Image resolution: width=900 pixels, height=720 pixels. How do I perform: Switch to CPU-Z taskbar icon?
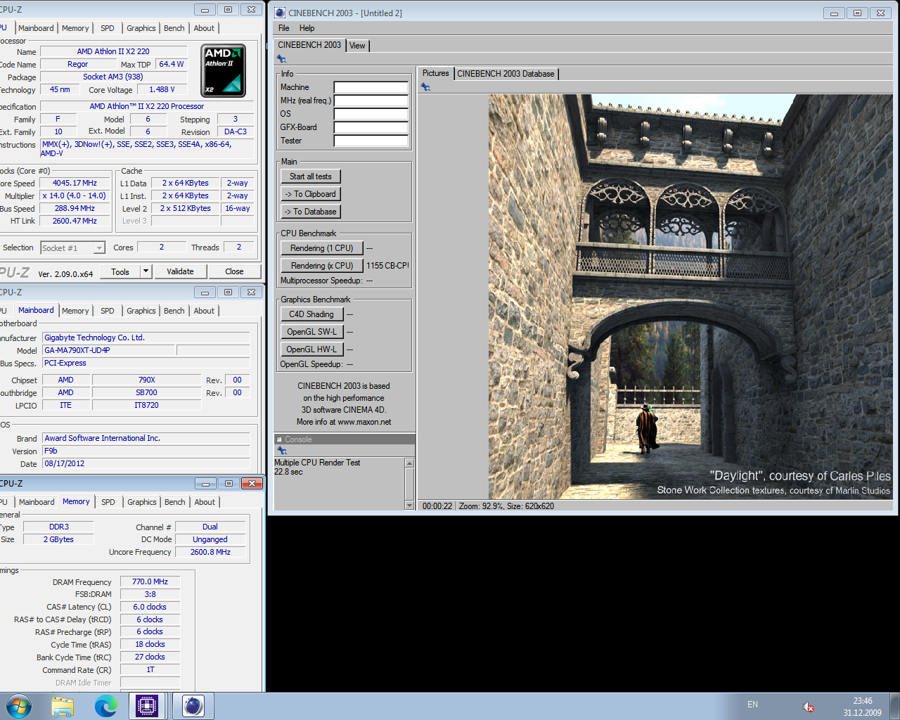pos(147,706)
